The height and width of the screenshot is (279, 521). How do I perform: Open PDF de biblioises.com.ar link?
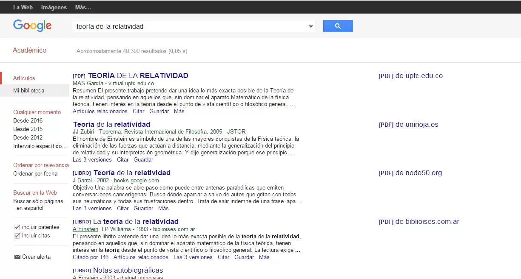(419, 222)
